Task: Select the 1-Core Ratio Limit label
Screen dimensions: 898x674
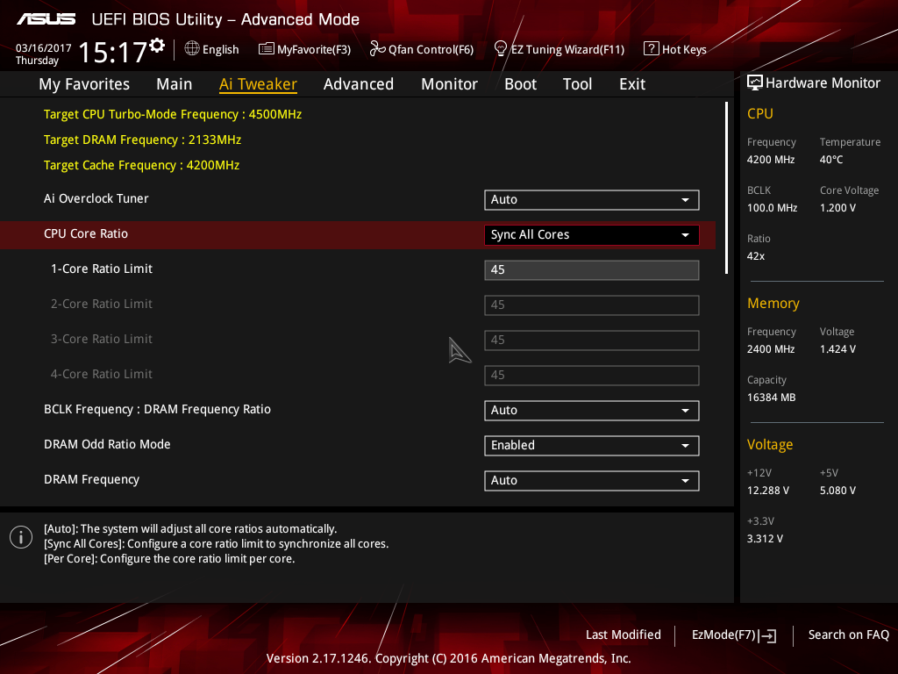Action: coord(102,269)
